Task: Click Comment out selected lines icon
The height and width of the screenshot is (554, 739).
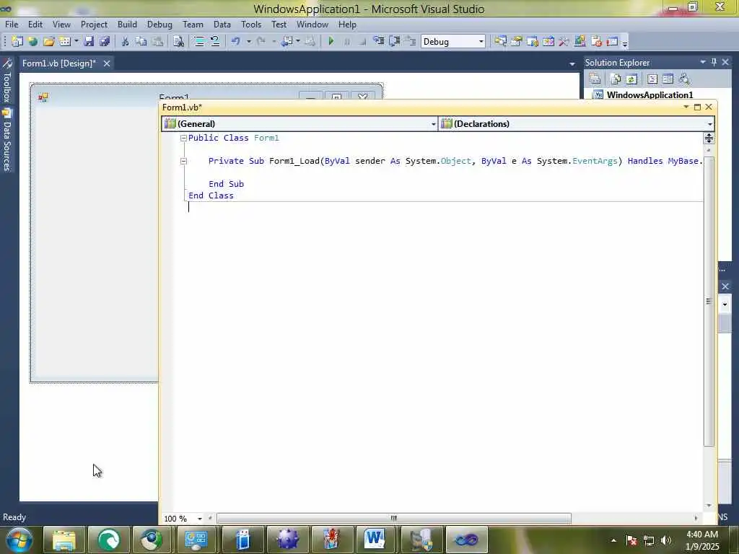Action: [x=199, y=41]
